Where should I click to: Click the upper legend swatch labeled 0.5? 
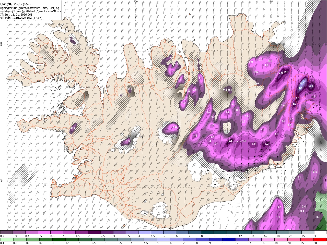point(44,232)
